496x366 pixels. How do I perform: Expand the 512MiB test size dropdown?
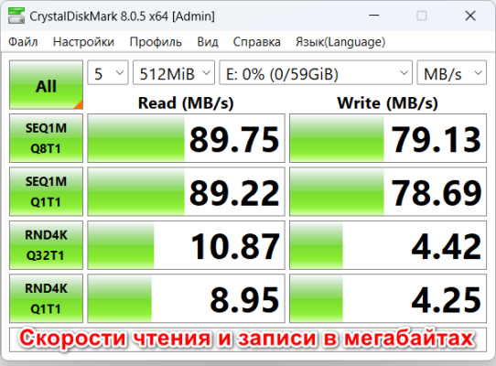tap(174, 73)
